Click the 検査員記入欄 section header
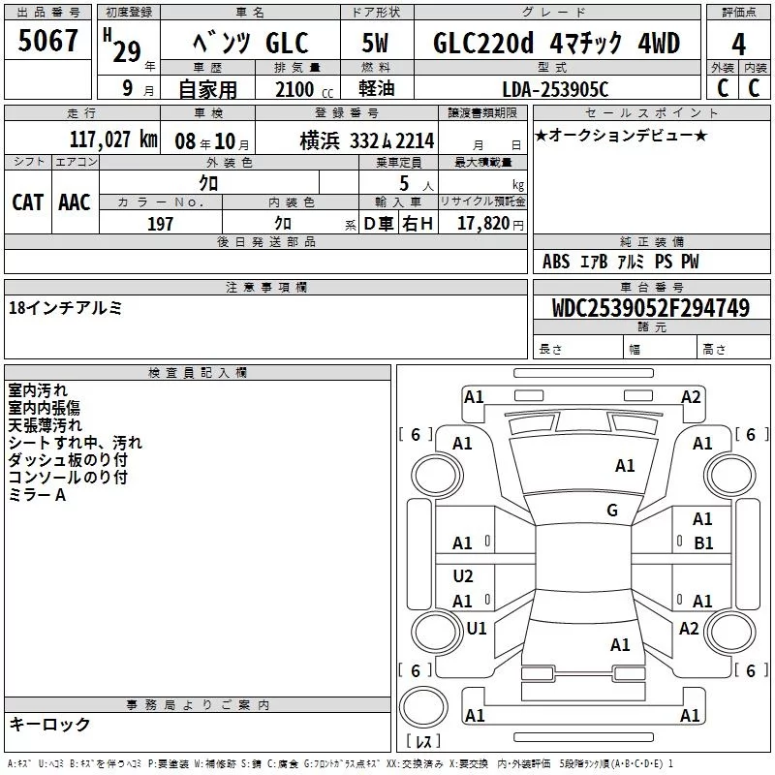775x775 pixels. [198, 373]
